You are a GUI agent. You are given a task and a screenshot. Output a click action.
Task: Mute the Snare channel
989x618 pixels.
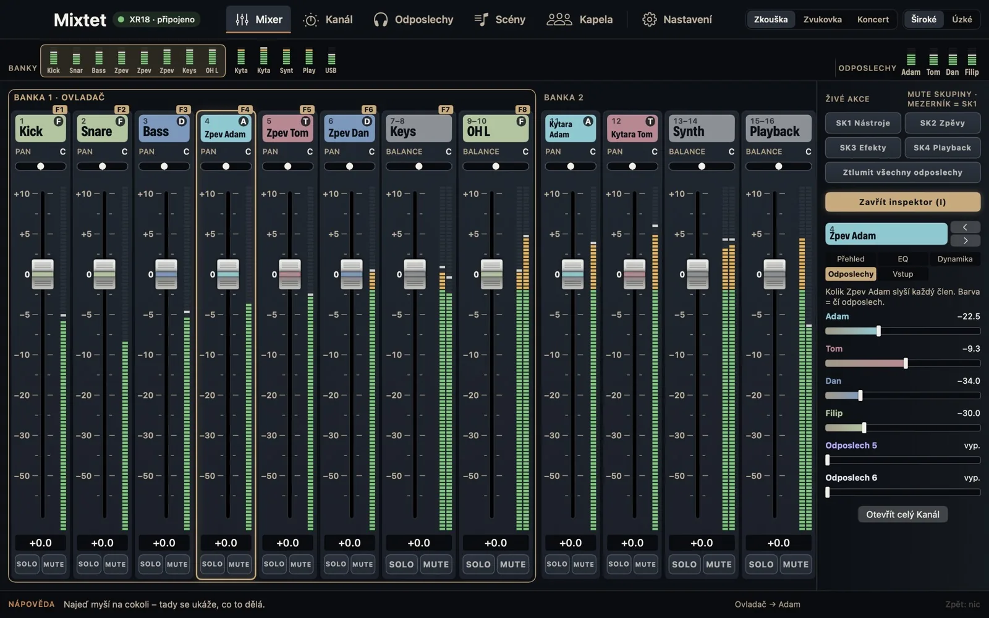tap(116, 564)
